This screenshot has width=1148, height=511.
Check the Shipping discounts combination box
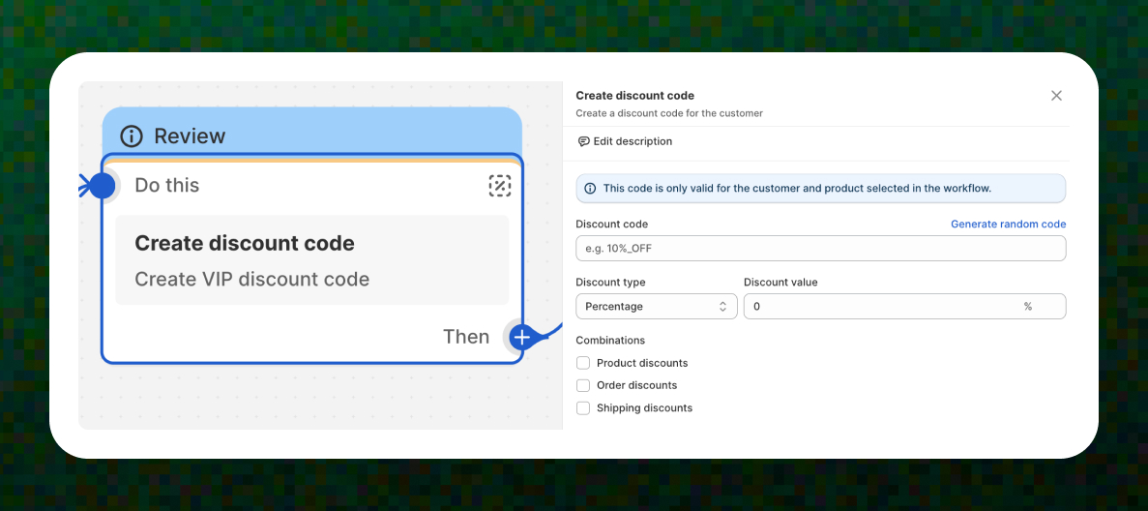583,408
